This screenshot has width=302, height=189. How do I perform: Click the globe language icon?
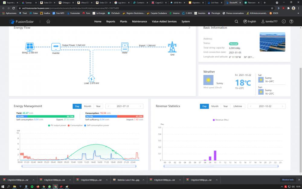(245, 21)
